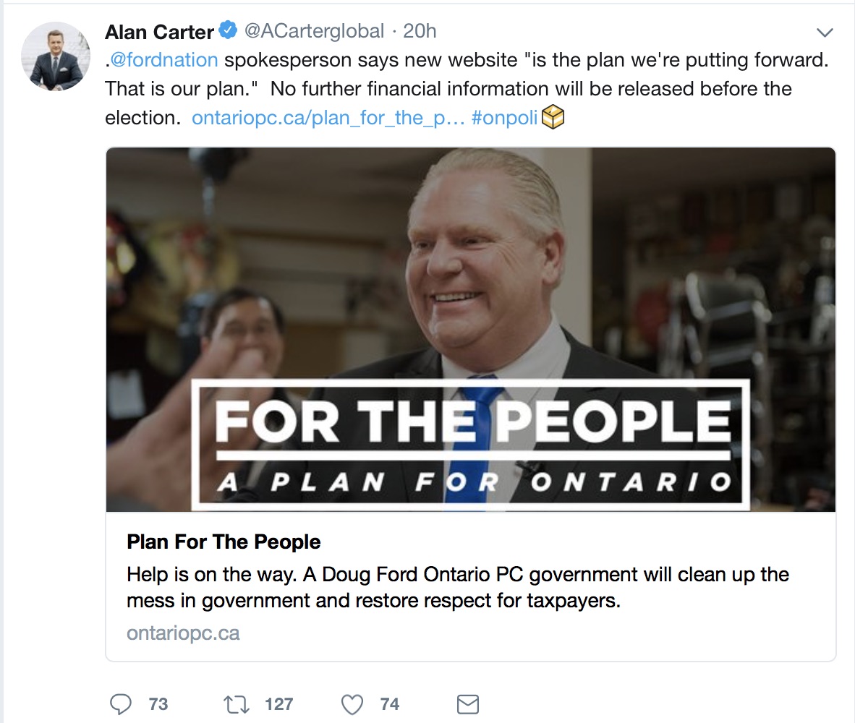Click Alan Carter's verified badge

click(228, 30)
